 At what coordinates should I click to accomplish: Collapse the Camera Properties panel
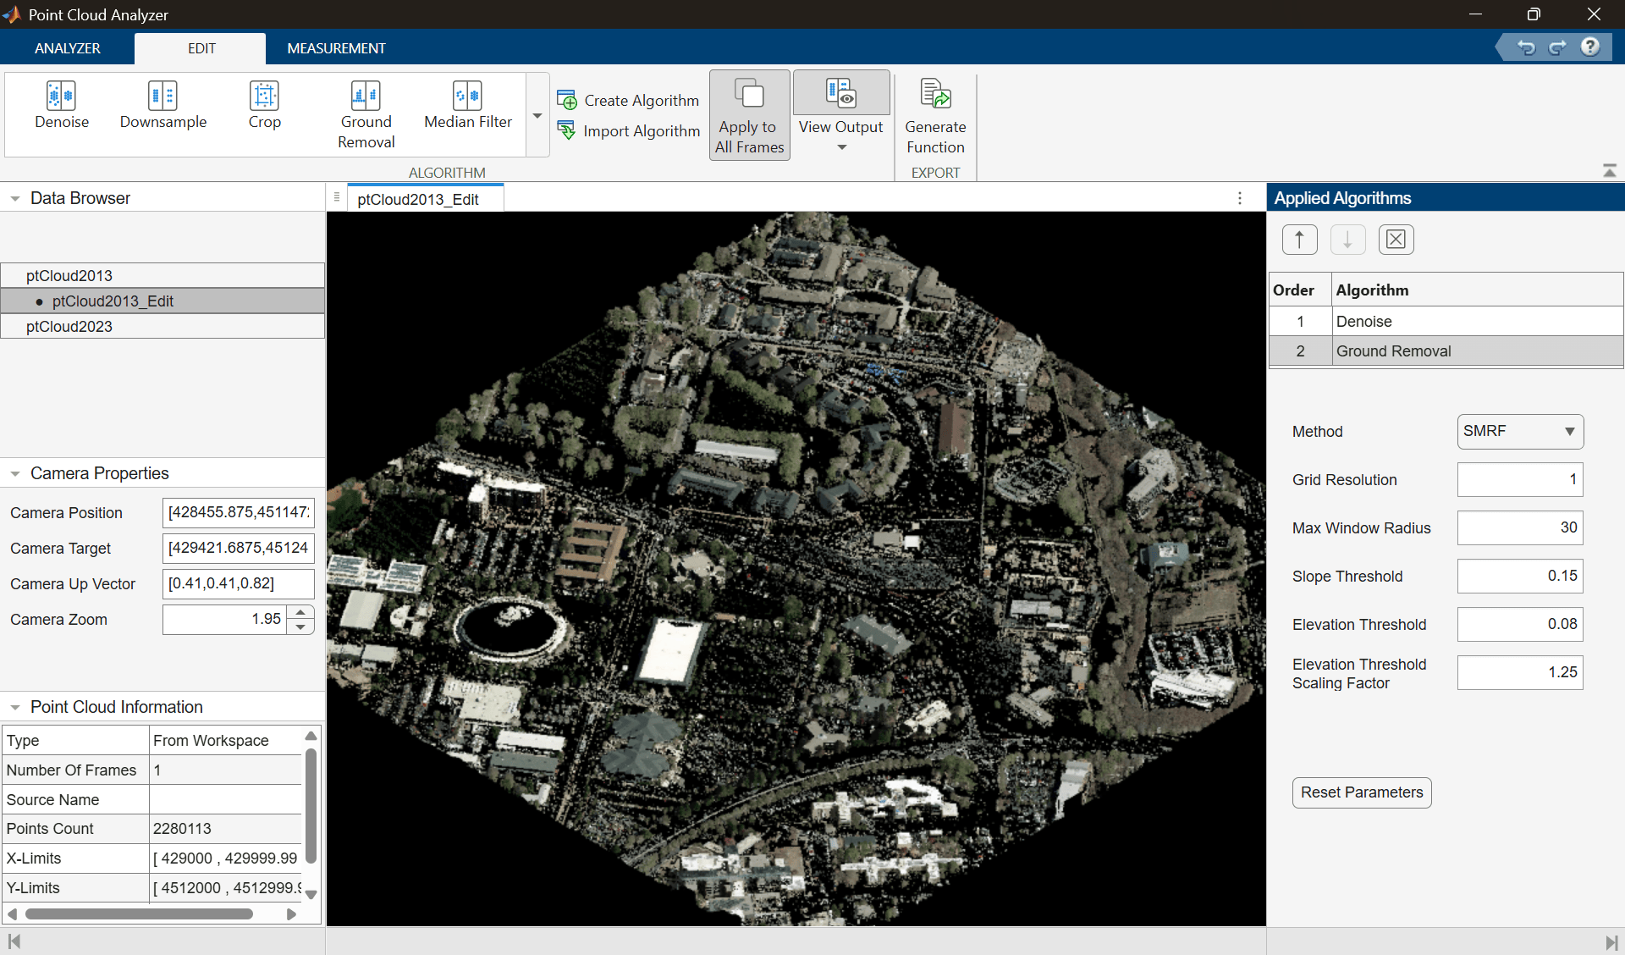(x=15, y=473)
